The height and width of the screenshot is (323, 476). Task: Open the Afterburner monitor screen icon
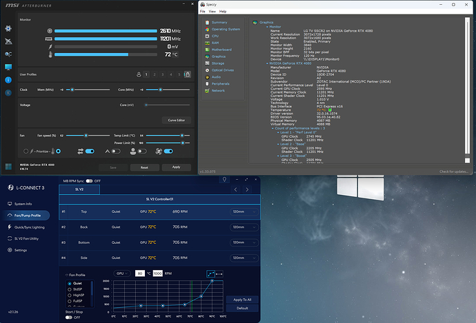click(8, 67)
